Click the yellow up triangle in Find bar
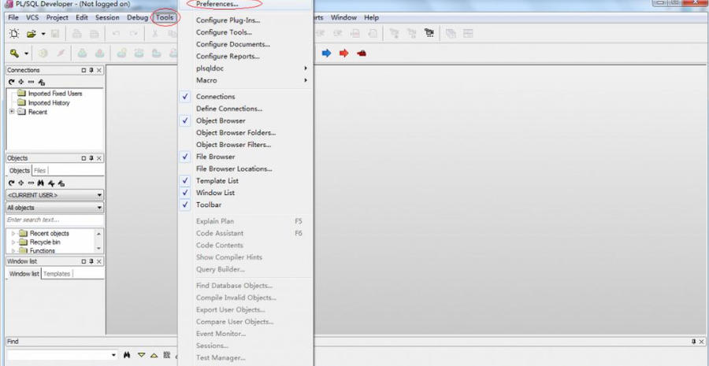 point(154,355)
